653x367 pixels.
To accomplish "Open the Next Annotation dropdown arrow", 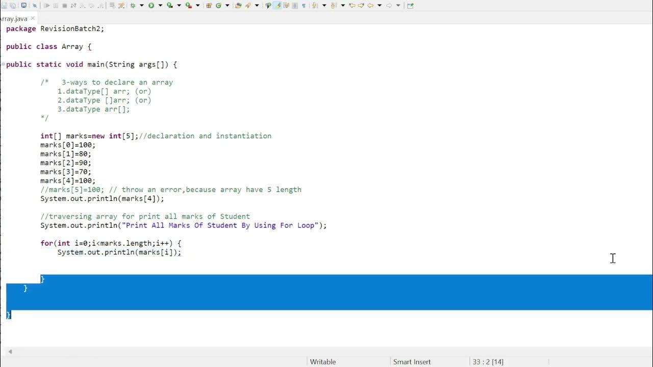I will coord(324,6).
